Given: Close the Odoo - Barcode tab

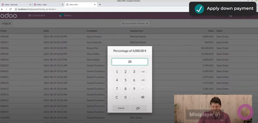Looking at the screenshot, I should point(30,5).
